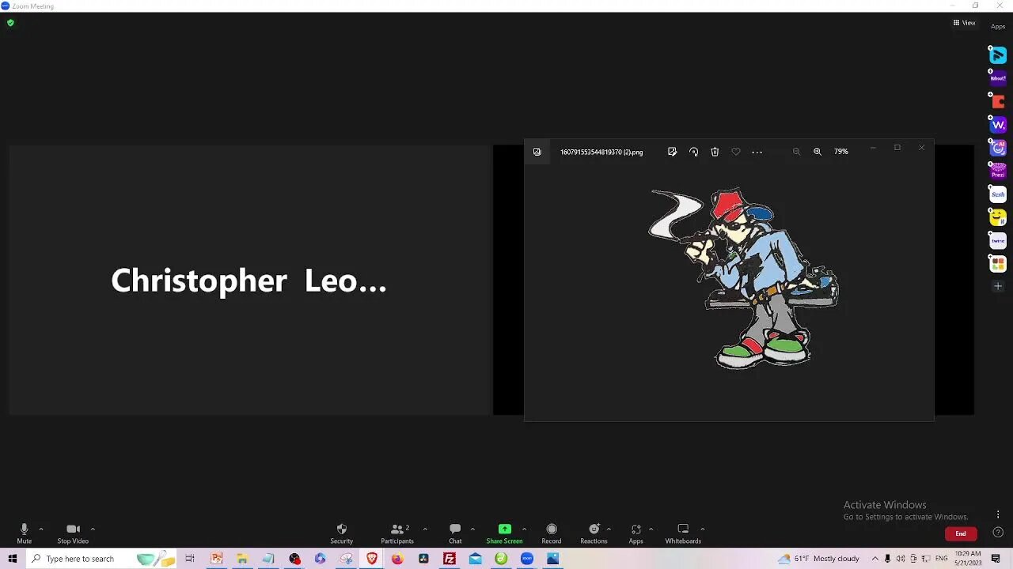Expand the arrow beside Apps
The width and height of the screenshot is (1013, 569).
[651, 529]
